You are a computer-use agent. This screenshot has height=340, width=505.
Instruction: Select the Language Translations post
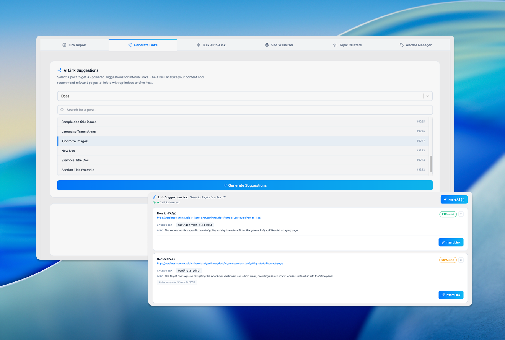[x=79, y=132]
